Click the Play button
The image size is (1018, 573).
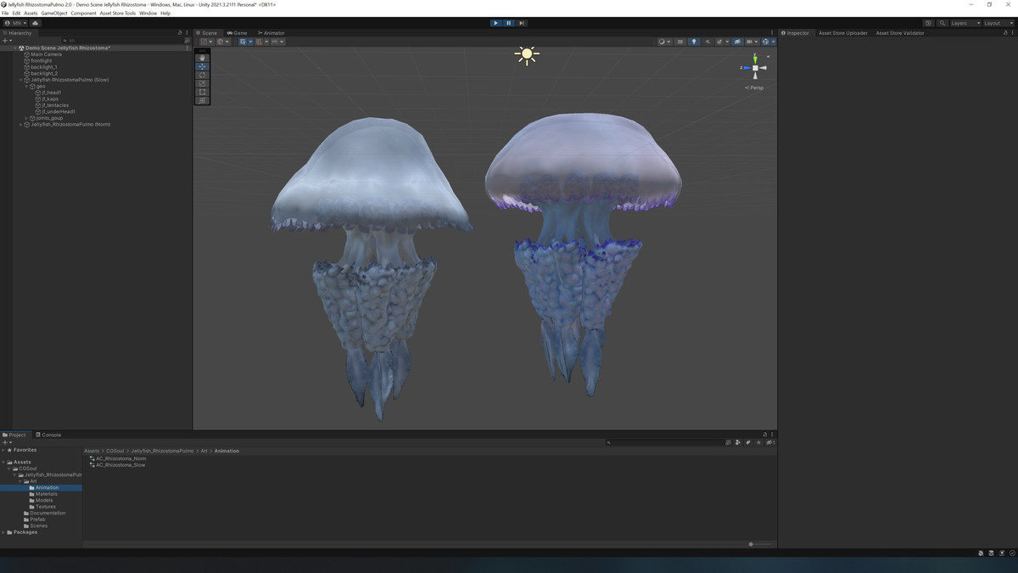(x=495, y=23)
